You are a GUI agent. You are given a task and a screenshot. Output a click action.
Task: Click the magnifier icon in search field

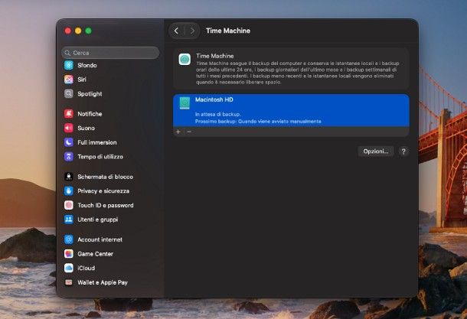67,53
